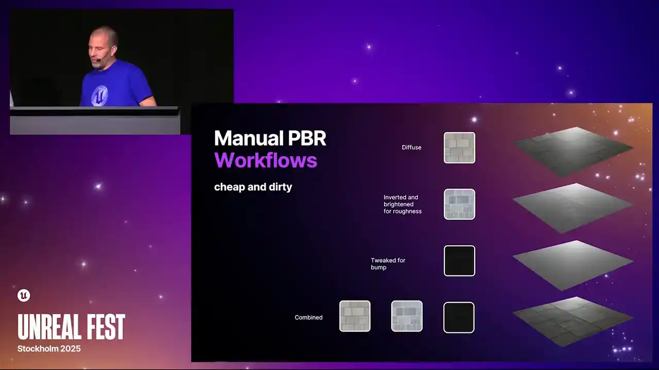The height and width of the screenshot is (370, 659).
Task: Select the Diffuse texture thumbnail
Action: (459, 148)
